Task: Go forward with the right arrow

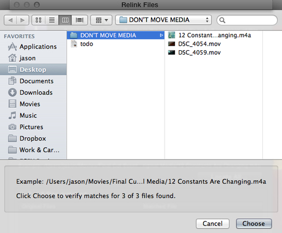Action: click(x=23, y=20)
